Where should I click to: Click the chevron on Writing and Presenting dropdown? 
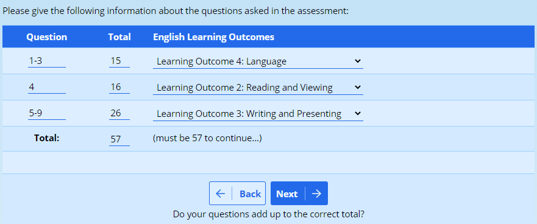pyautogui.click(x=358, y=113)
